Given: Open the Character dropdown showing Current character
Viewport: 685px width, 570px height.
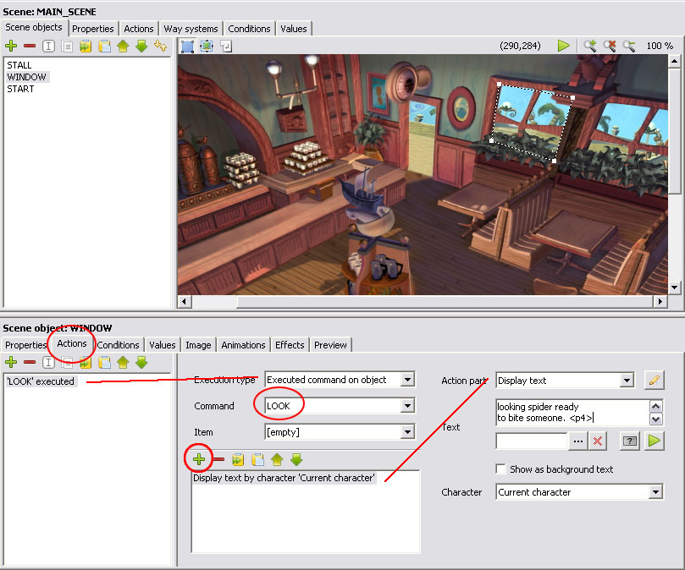Looking at the screenshot, I should click(x=655, y=492).
